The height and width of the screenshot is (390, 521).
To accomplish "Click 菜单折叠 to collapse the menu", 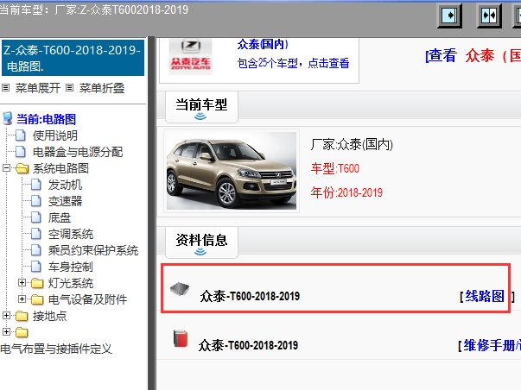I will click(102, 88).
